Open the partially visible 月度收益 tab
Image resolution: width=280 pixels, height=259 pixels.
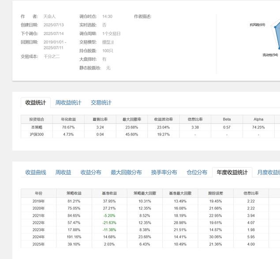click(x=268, y=173)
